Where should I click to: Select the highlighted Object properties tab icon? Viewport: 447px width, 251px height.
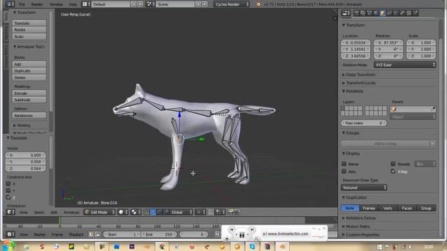[383, 13]
